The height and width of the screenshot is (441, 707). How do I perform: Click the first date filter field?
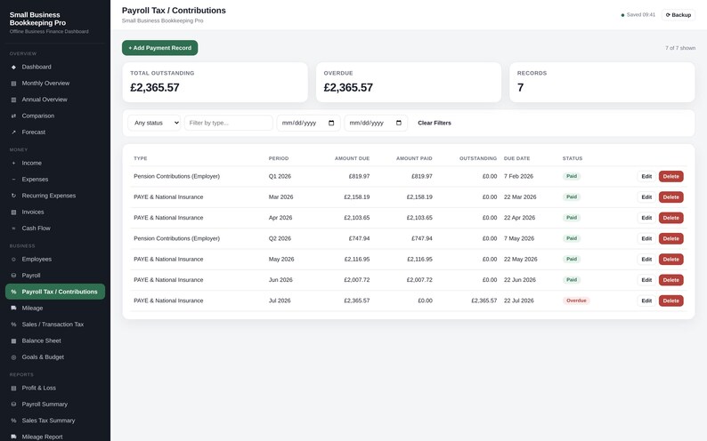point(308,123)
